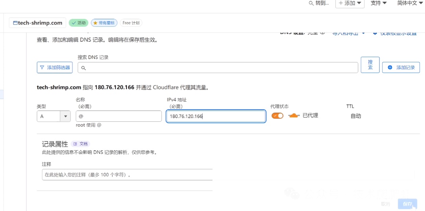Toggle the 代理状态 proxy switch

[277, 116]
